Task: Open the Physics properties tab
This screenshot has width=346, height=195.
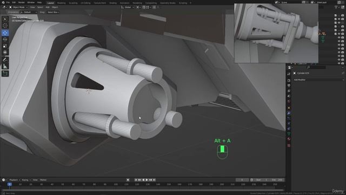Action: [289, 123]
